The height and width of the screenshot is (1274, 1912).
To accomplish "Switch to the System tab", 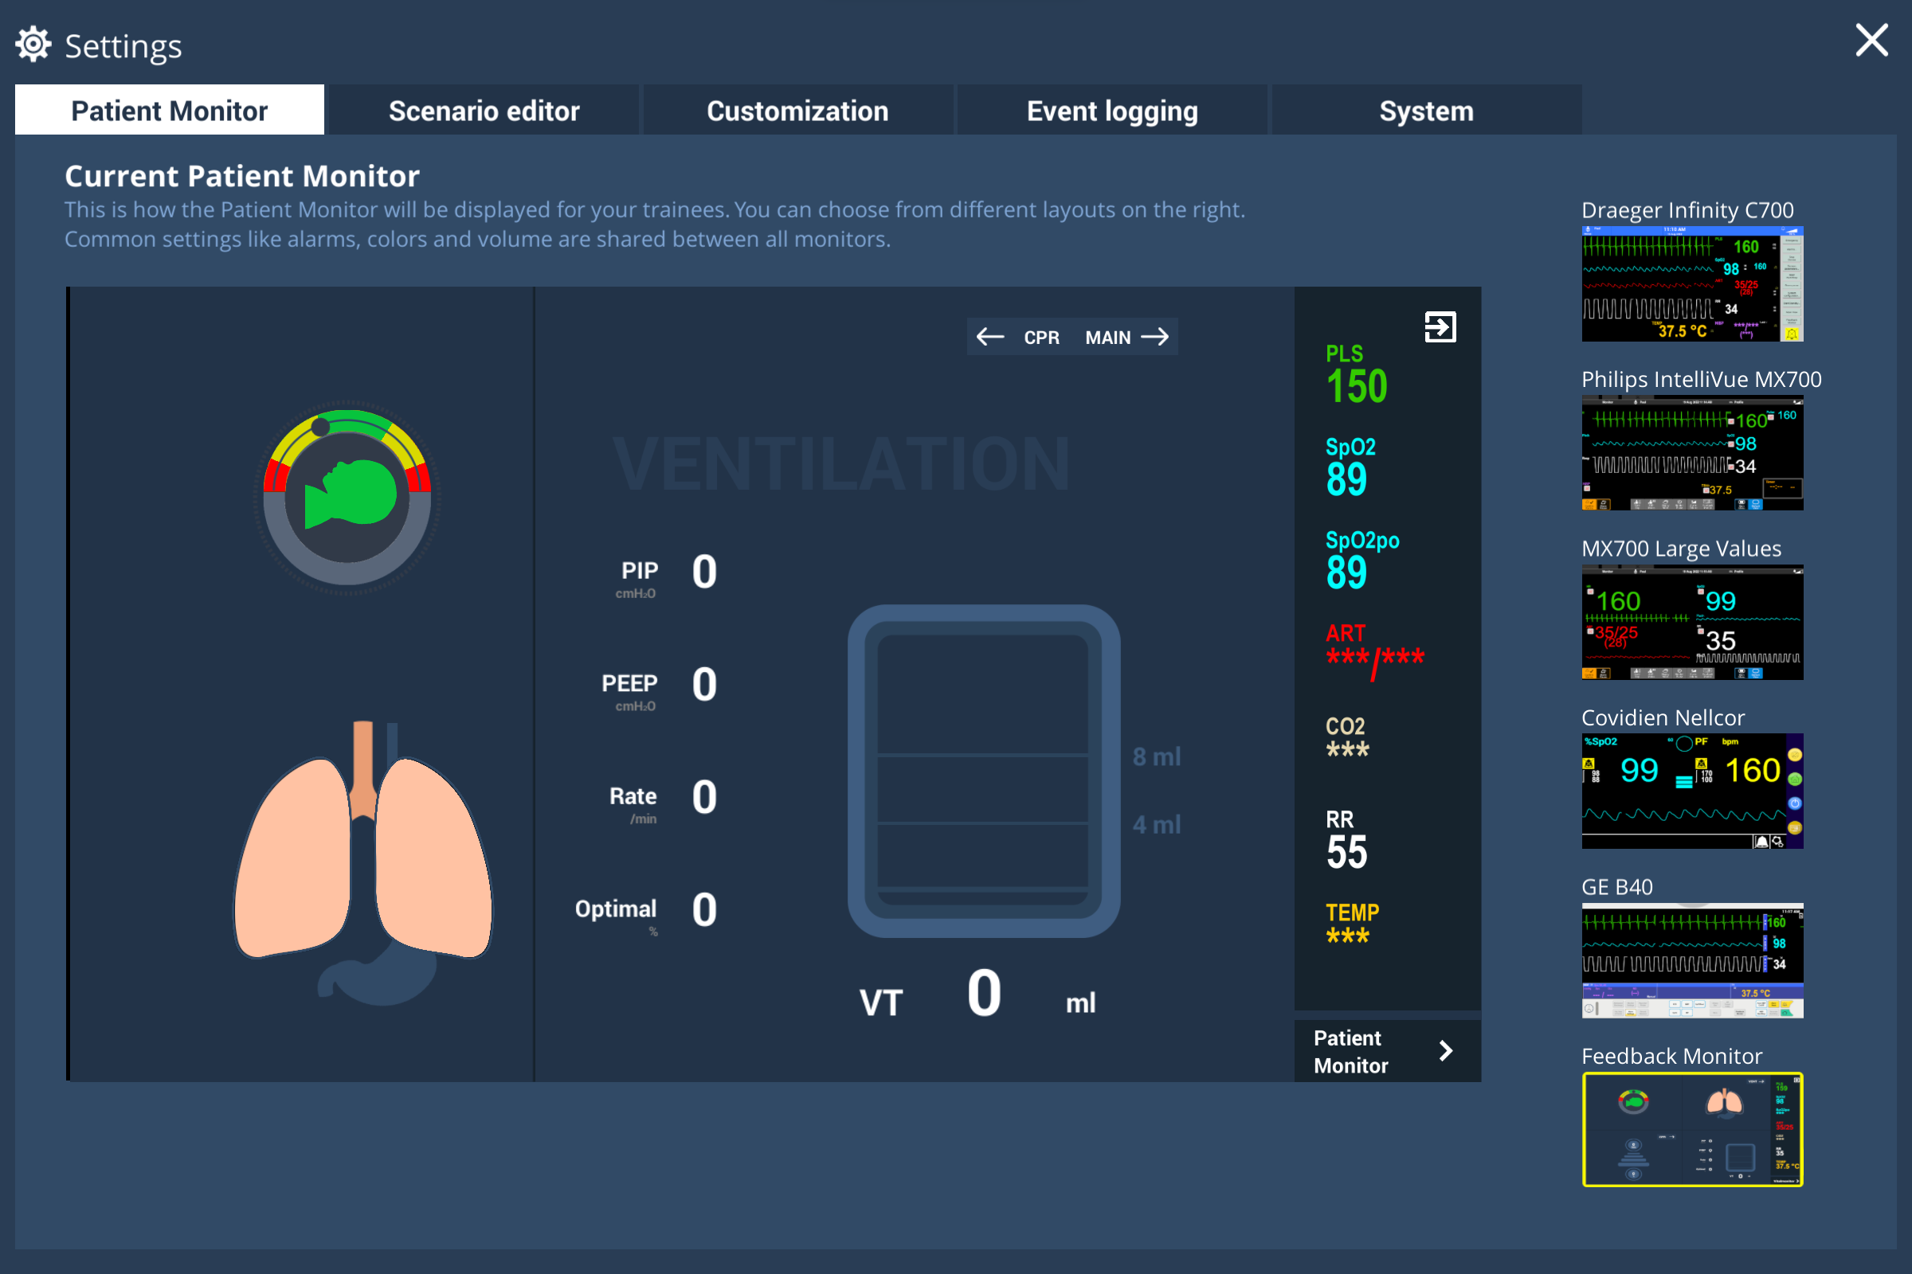I will click(1426, 110).
